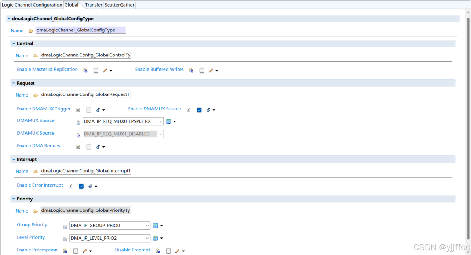Click value icon next to Level Priority combo
This screenshot has width=471, height=255.
pyautogui.click(x=156, y=238)
